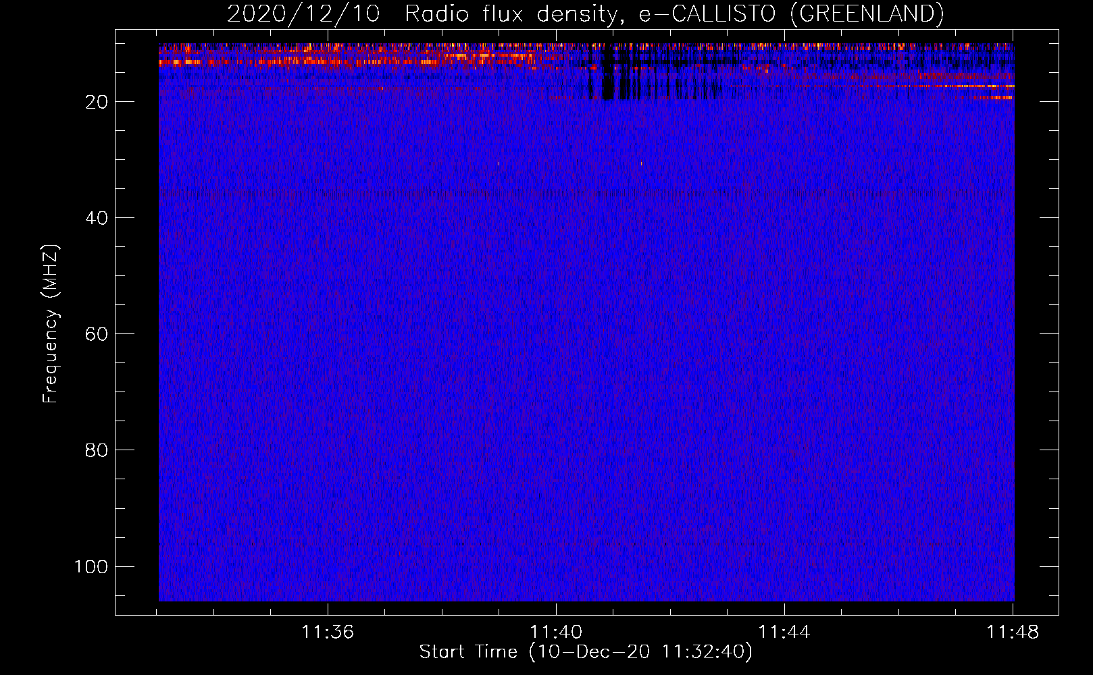Select the 11:36 time tick label
The height and width of the screenshot is (675, 1093).
click(328, 632)
